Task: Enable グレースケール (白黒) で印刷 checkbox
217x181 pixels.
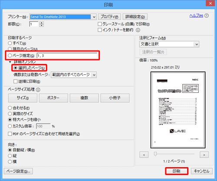Action: tap(100, 24)
